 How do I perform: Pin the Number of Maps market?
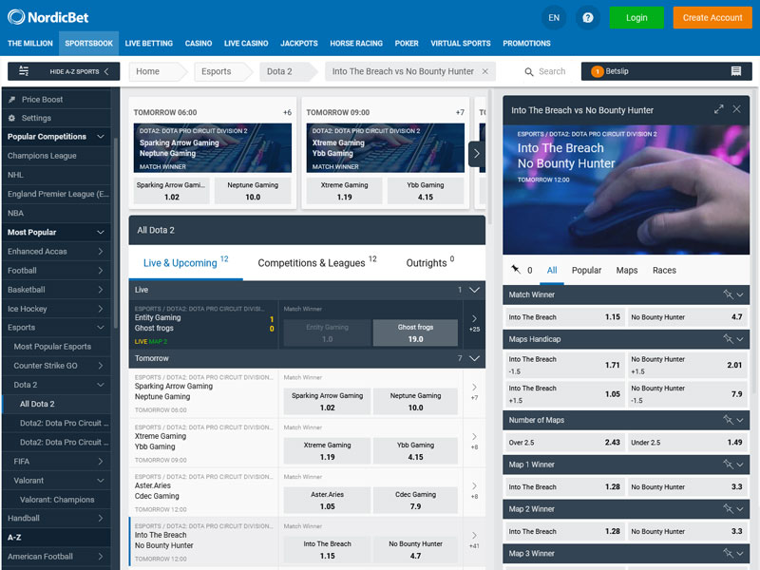point(728,420)
